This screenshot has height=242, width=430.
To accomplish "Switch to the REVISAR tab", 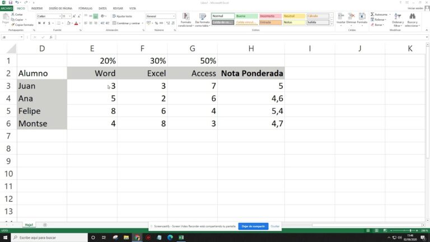I will tap(118, 8).
